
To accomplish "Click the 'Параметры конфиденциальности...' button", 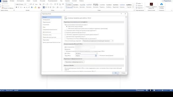I will pos(74,62).
